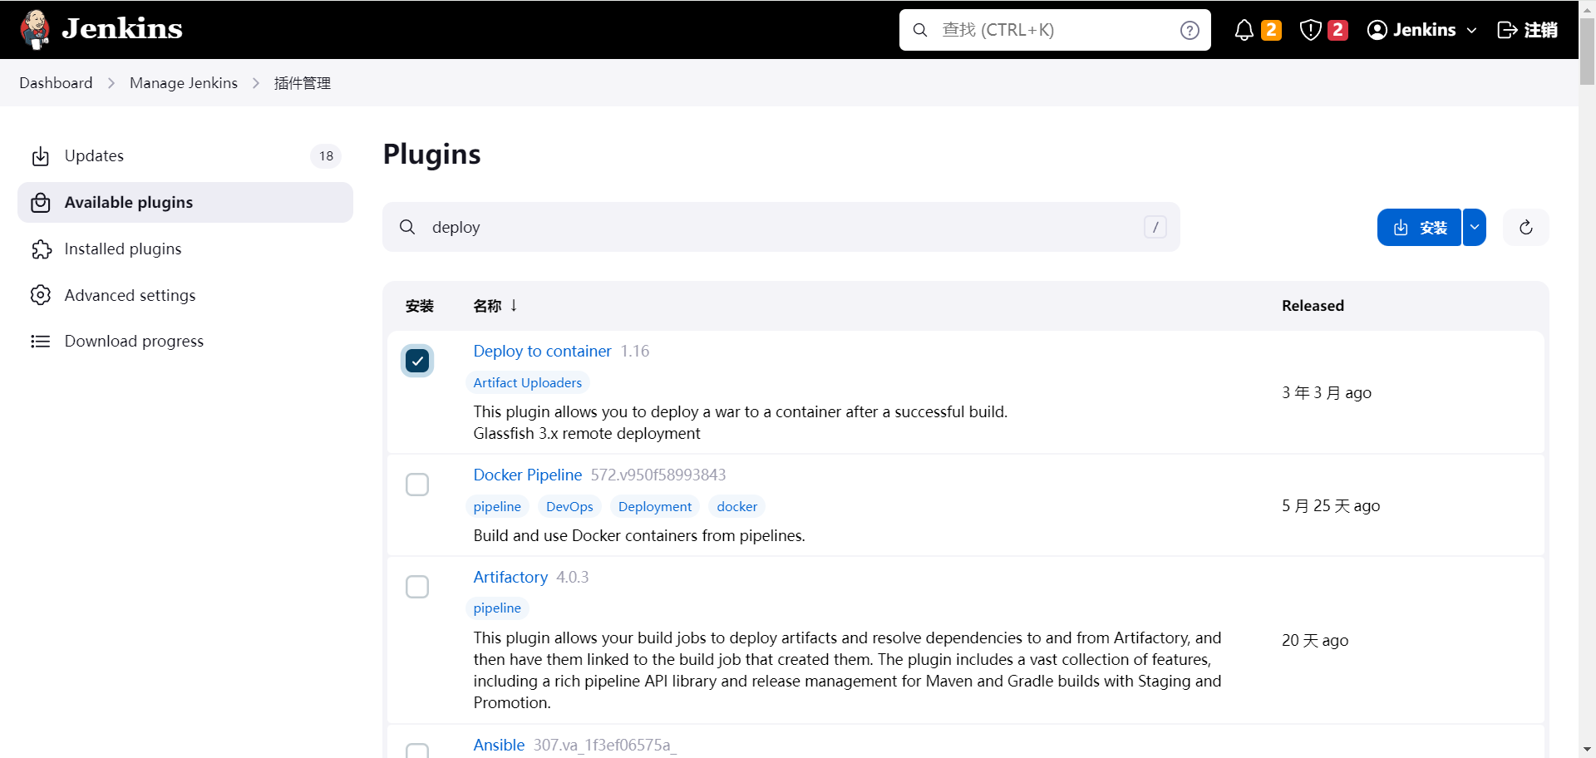1596x758 pixels.
Task: Click the release date 3 年 3 月 ago
Action: 1327,393
